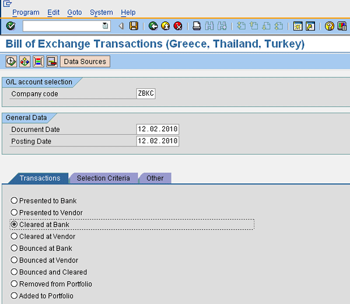Open the Help question mark icon
350x304 pixels.
tap(330, 26)
